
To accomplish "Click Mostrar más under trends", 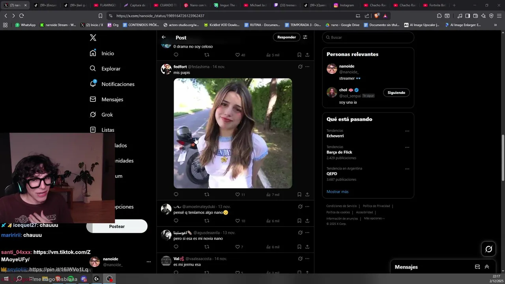I will point(337,192).
